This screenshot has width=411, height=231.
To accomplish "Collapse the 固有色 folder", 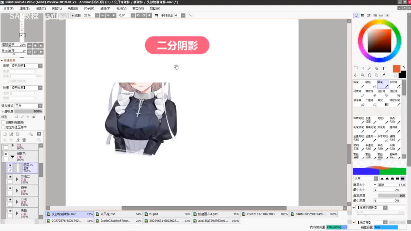I will (12, 157).
